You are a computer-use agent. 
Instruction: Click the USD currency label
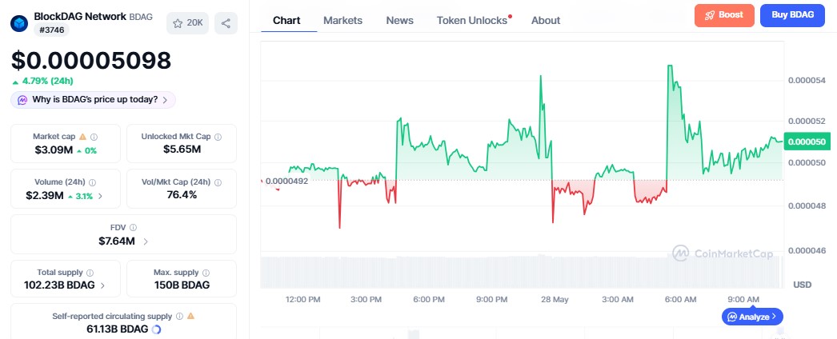(x=803, y=285)
